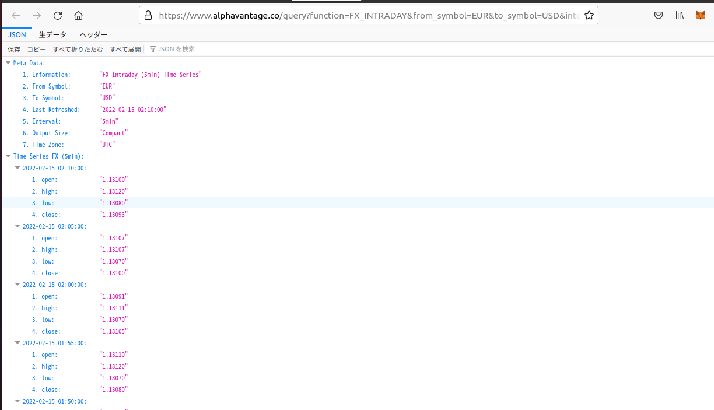
Task: Expand all nodes with すべて展開
Action: [125, 49]
